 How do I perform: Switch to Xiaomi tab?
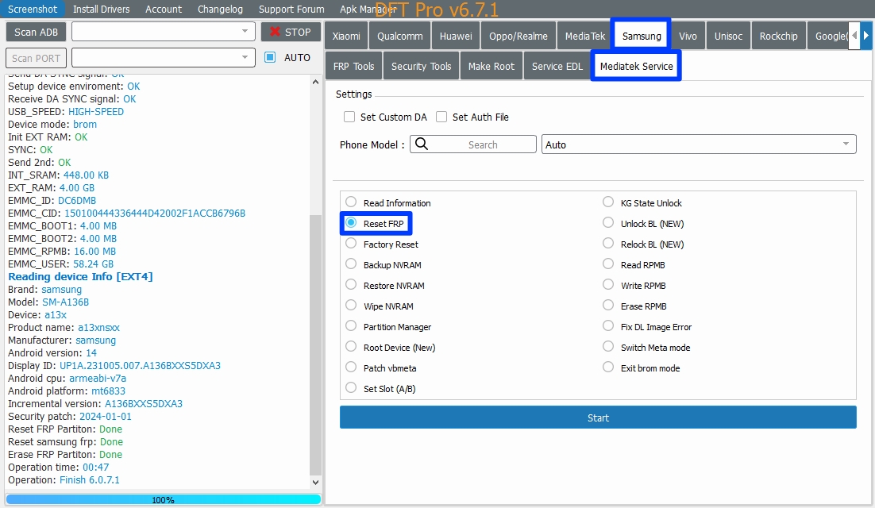click(x=346, y=36)
